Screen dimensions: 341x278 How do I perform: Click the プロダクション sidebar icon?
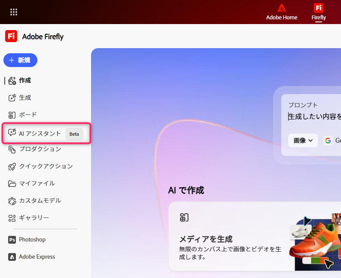(x=12, y=149)
